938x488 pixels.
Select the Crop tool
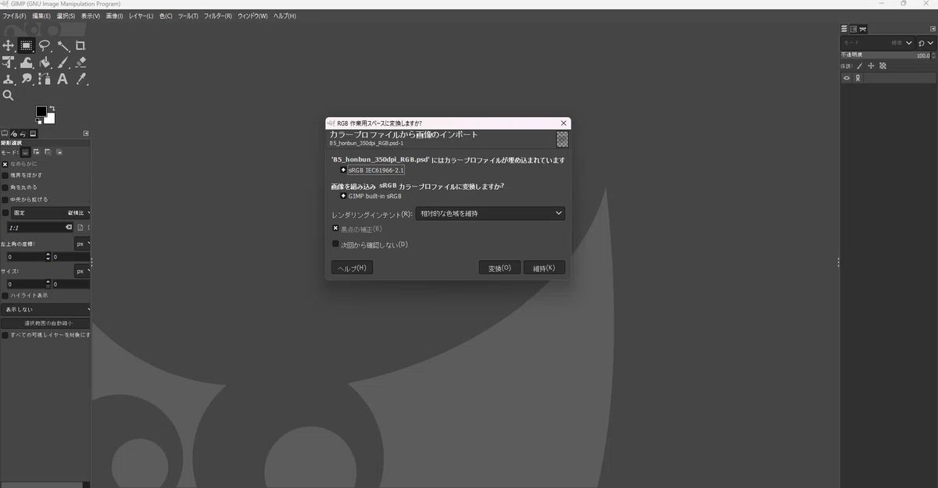[81, 45]
